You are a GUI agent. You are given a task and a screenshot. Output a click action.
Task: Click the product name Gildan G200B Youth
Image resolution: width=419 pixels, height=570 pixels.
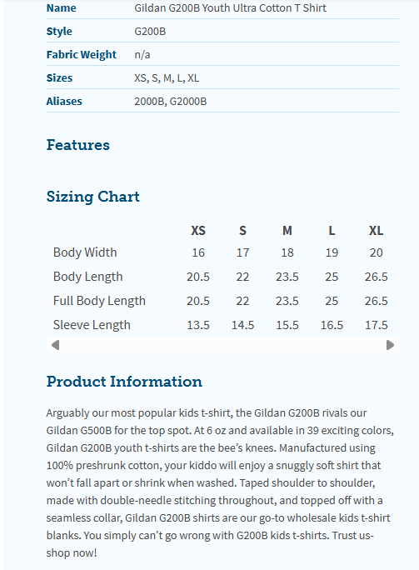[x=231, y=7]
